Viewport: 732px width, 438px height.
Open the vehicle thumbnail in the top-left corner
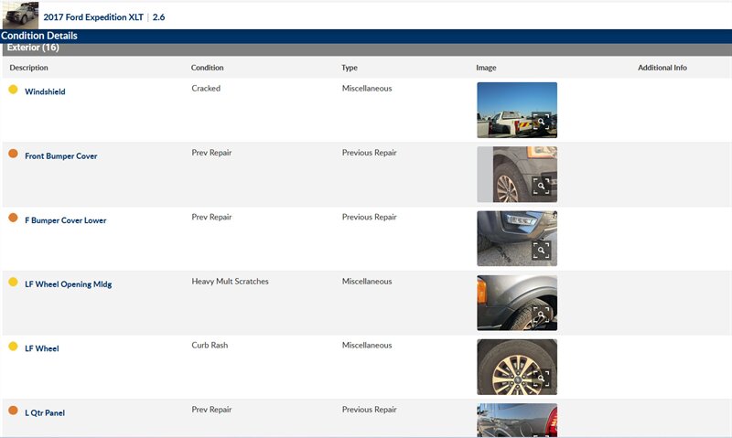point(20,15)
